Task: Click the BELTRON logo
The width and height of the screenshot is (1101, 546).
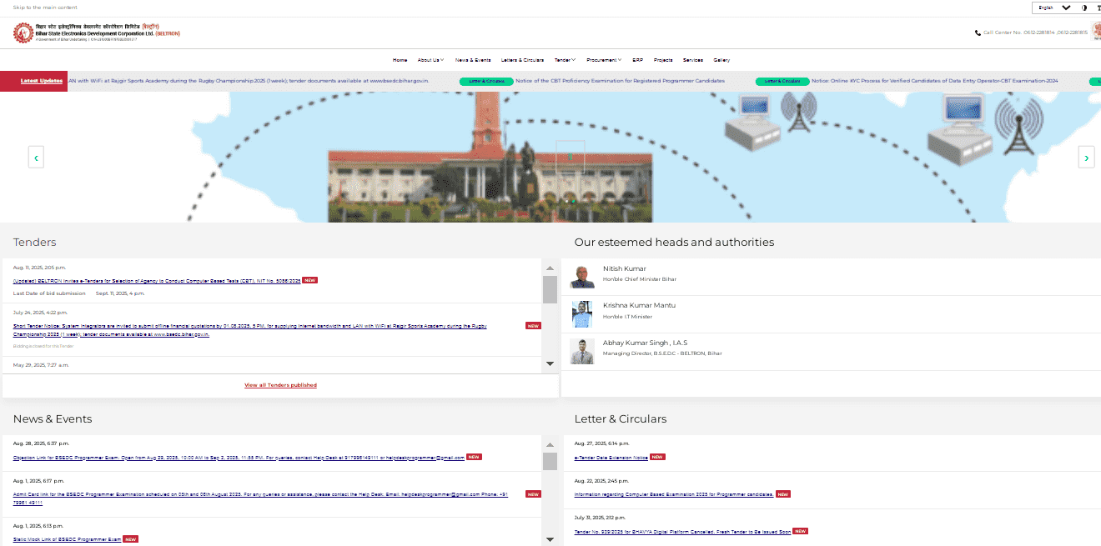Action: pos(23,32)
